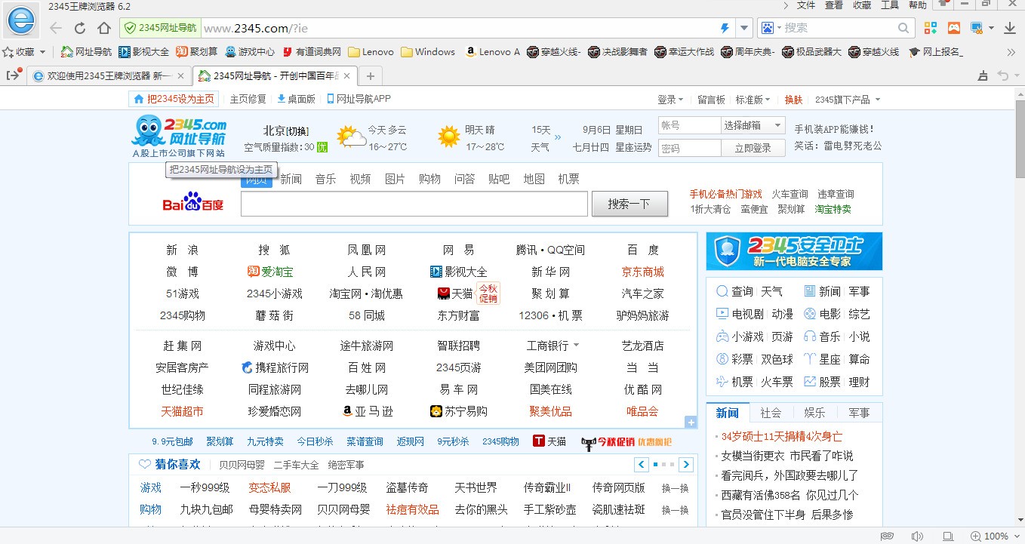Click the lightning speed-mode icon in address bar
Viewport: 1025px width, 544px height.
pos(724,27)
